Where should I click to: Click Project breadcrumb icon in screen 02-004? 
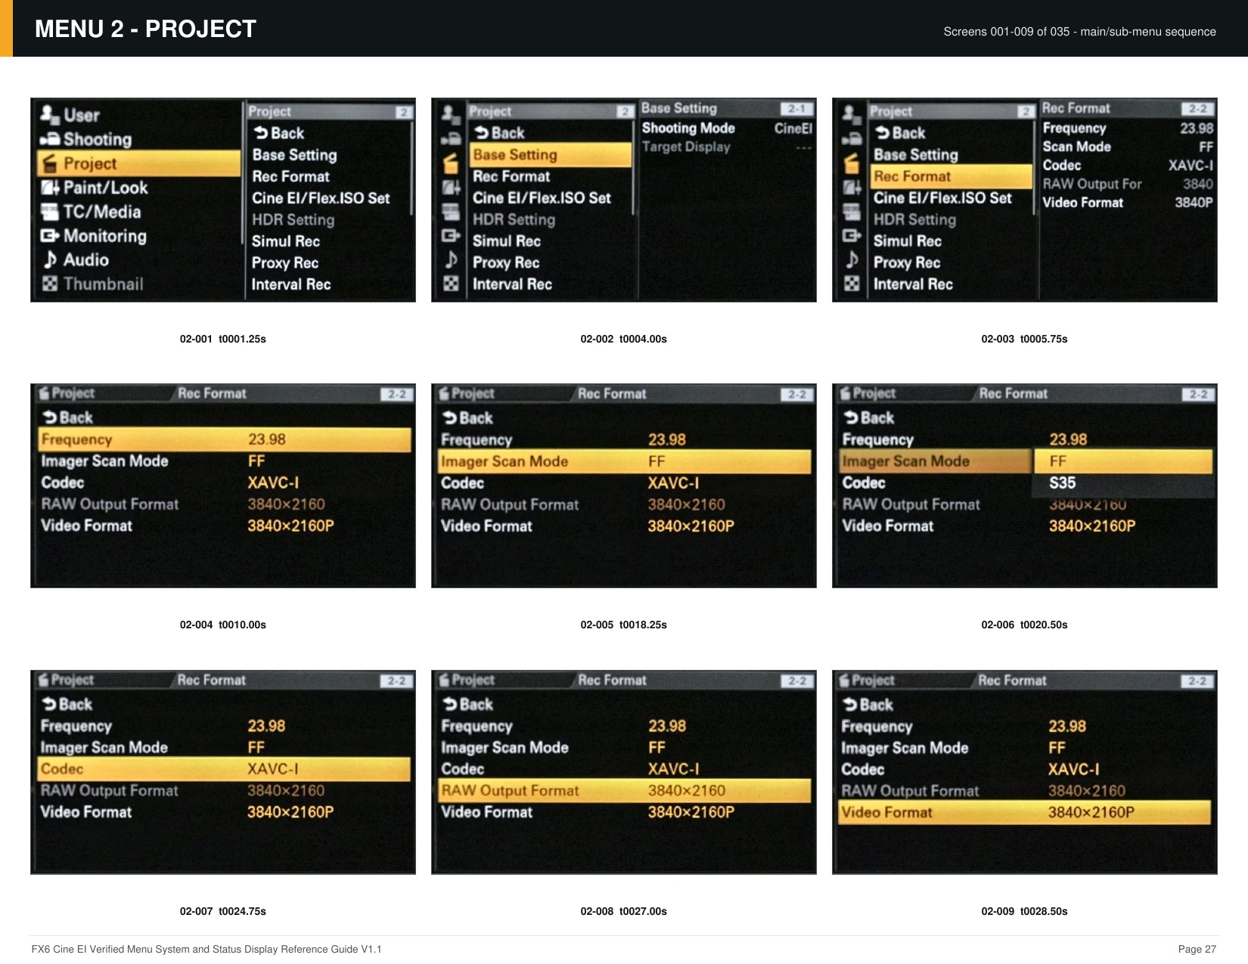point(44,393)
